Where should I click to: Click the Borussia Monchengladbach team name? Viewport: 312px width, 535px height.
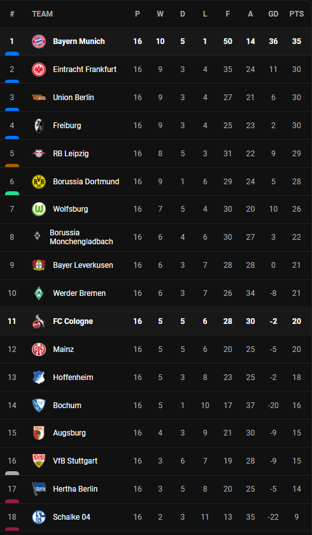tap(82, 237)
